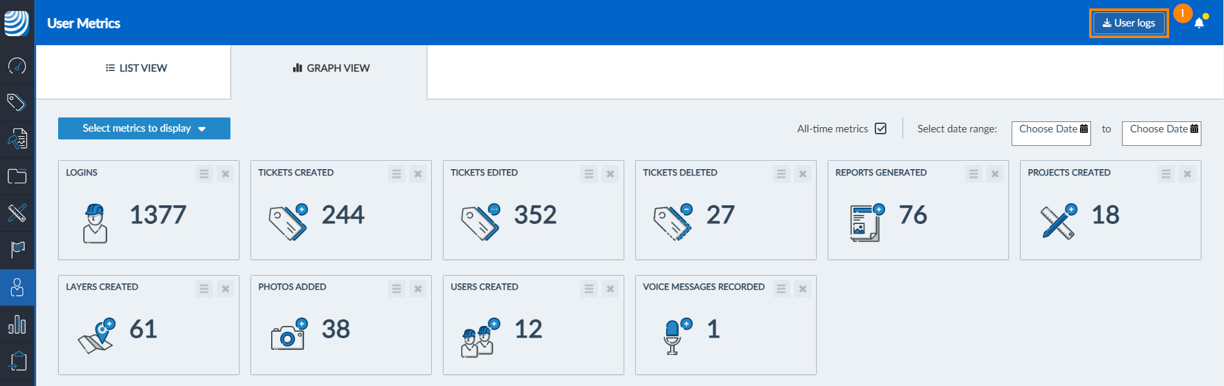Click the flag icon in sidebar
Screen dimensions: 1224x386
[17, 249]
